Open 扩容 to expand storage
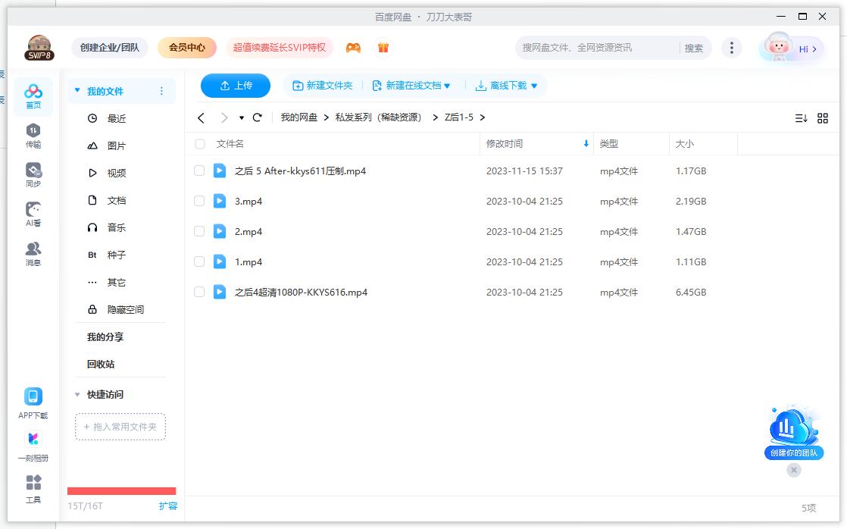Screen dimensions: 847x529 168,505
